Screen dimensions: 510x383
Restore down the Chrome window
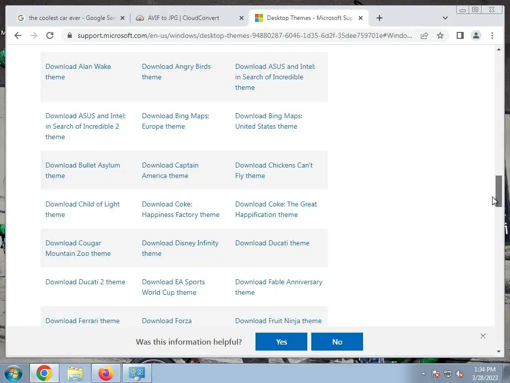(x=475, y=10)
